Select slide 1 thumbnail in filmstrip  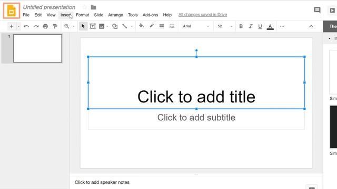point(37,48)
